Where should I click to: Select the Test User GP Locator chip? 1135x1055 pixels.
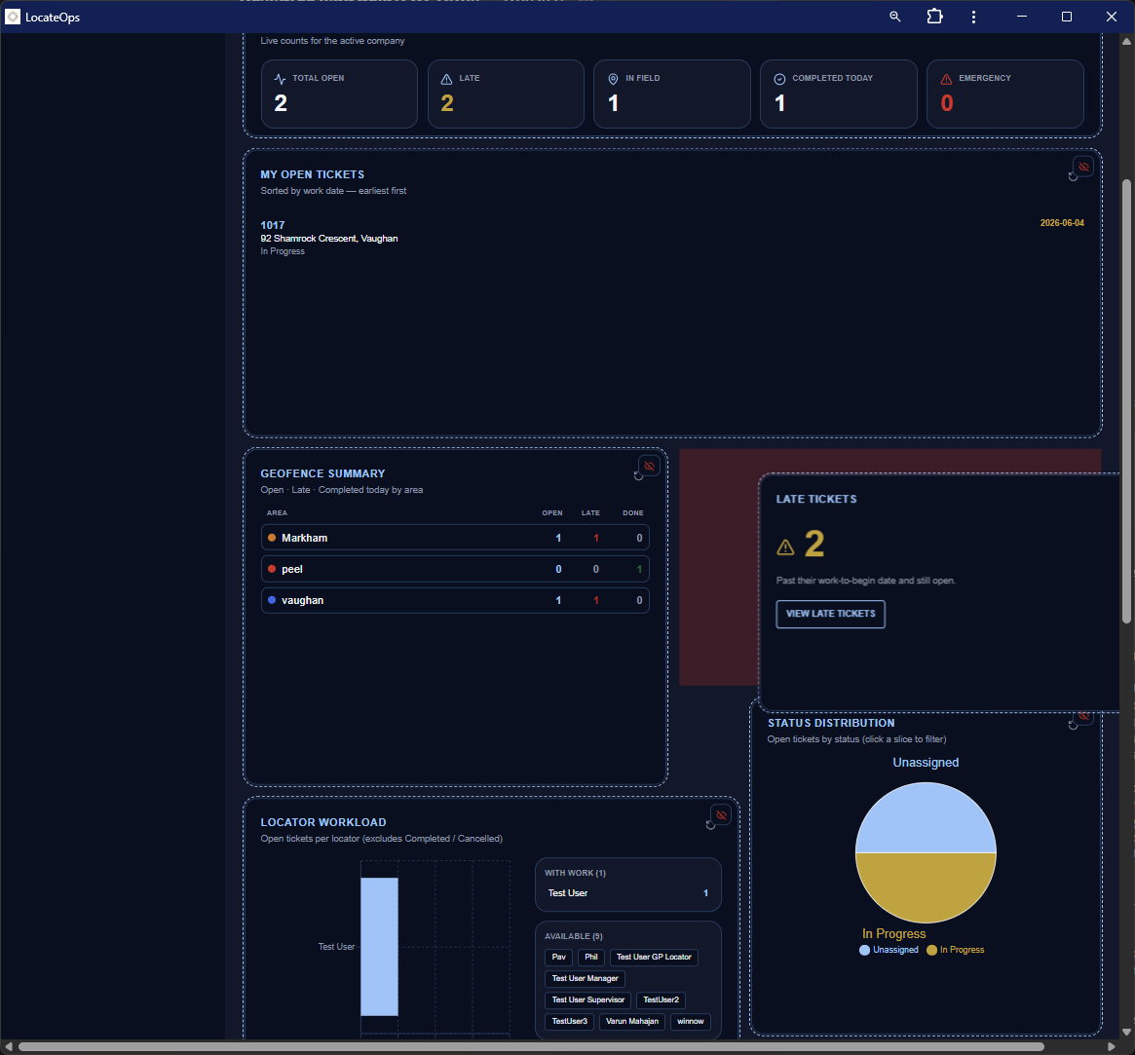654,958
